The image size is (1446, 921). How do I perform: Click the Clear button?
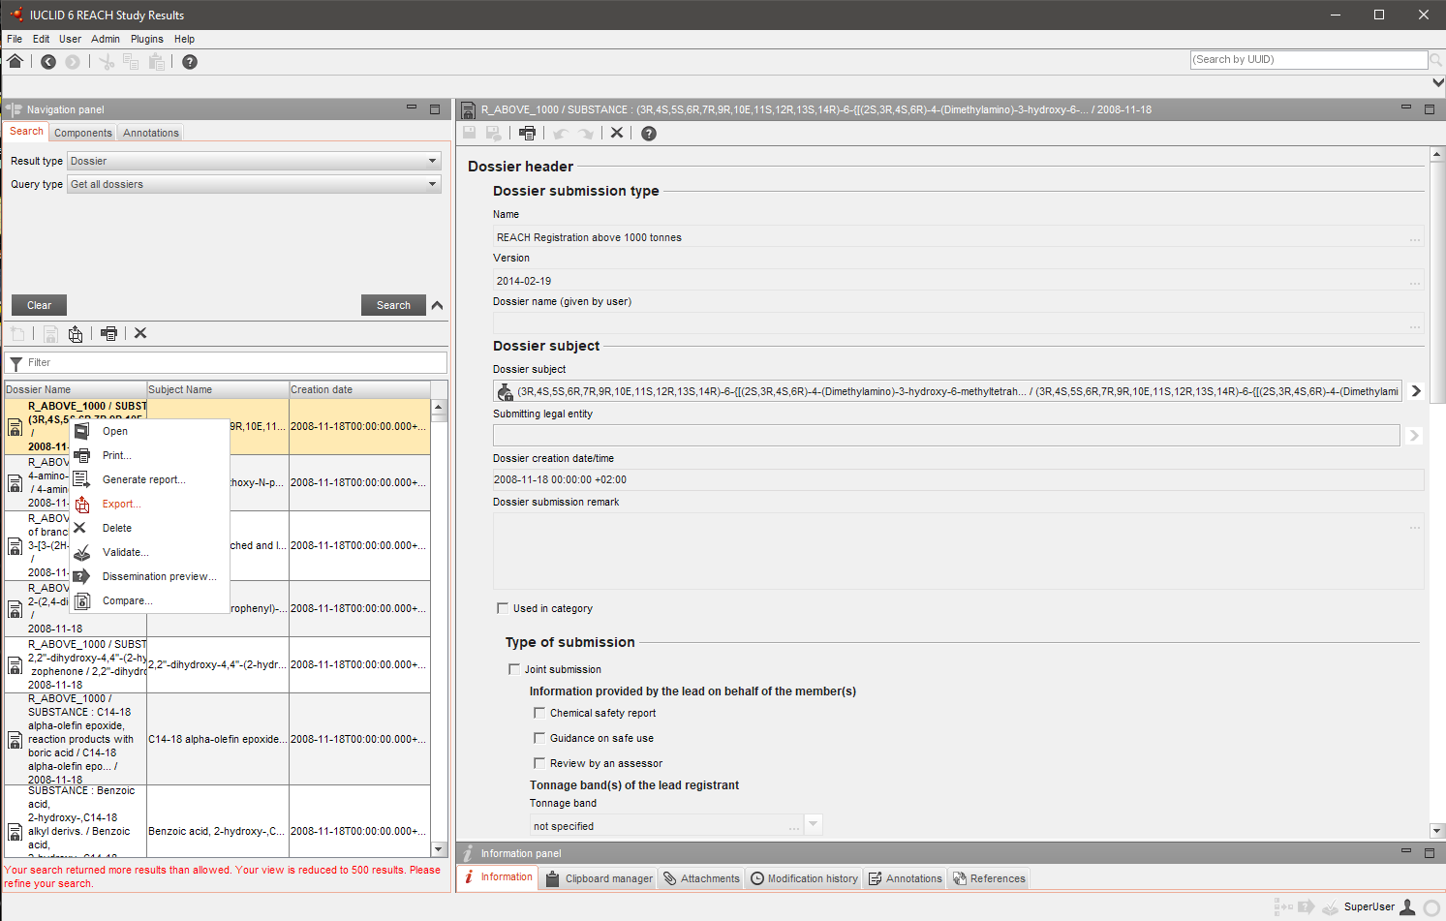[39, 305]
